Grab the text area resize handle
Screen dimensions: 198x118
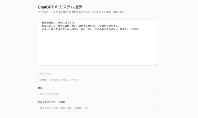click(156, 64)
